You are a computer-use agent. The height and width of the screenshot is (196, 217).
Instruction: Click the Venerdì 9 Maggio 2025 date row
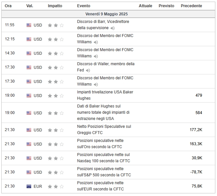tap(108, 14)
